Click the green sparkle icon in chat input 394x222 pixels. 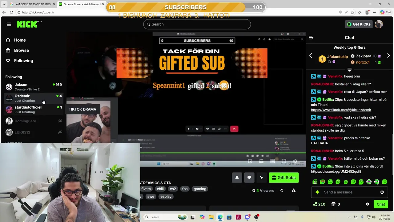pos(317,192)
